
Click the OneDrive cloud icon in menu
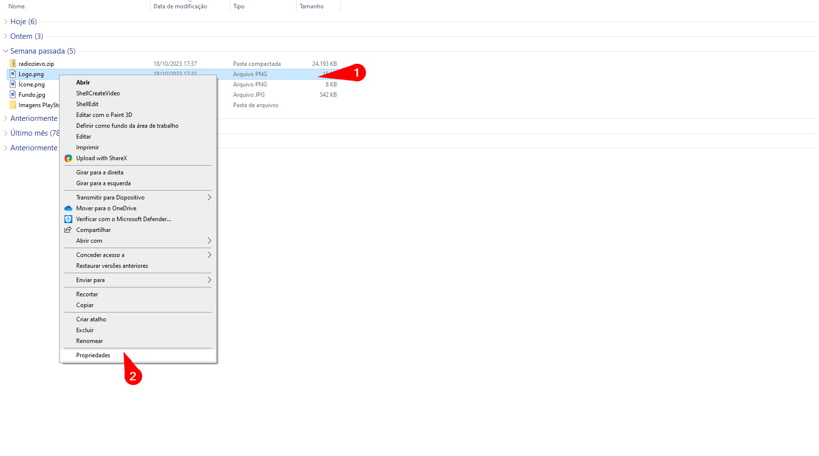pyautogui.click(x=68, y=208)
